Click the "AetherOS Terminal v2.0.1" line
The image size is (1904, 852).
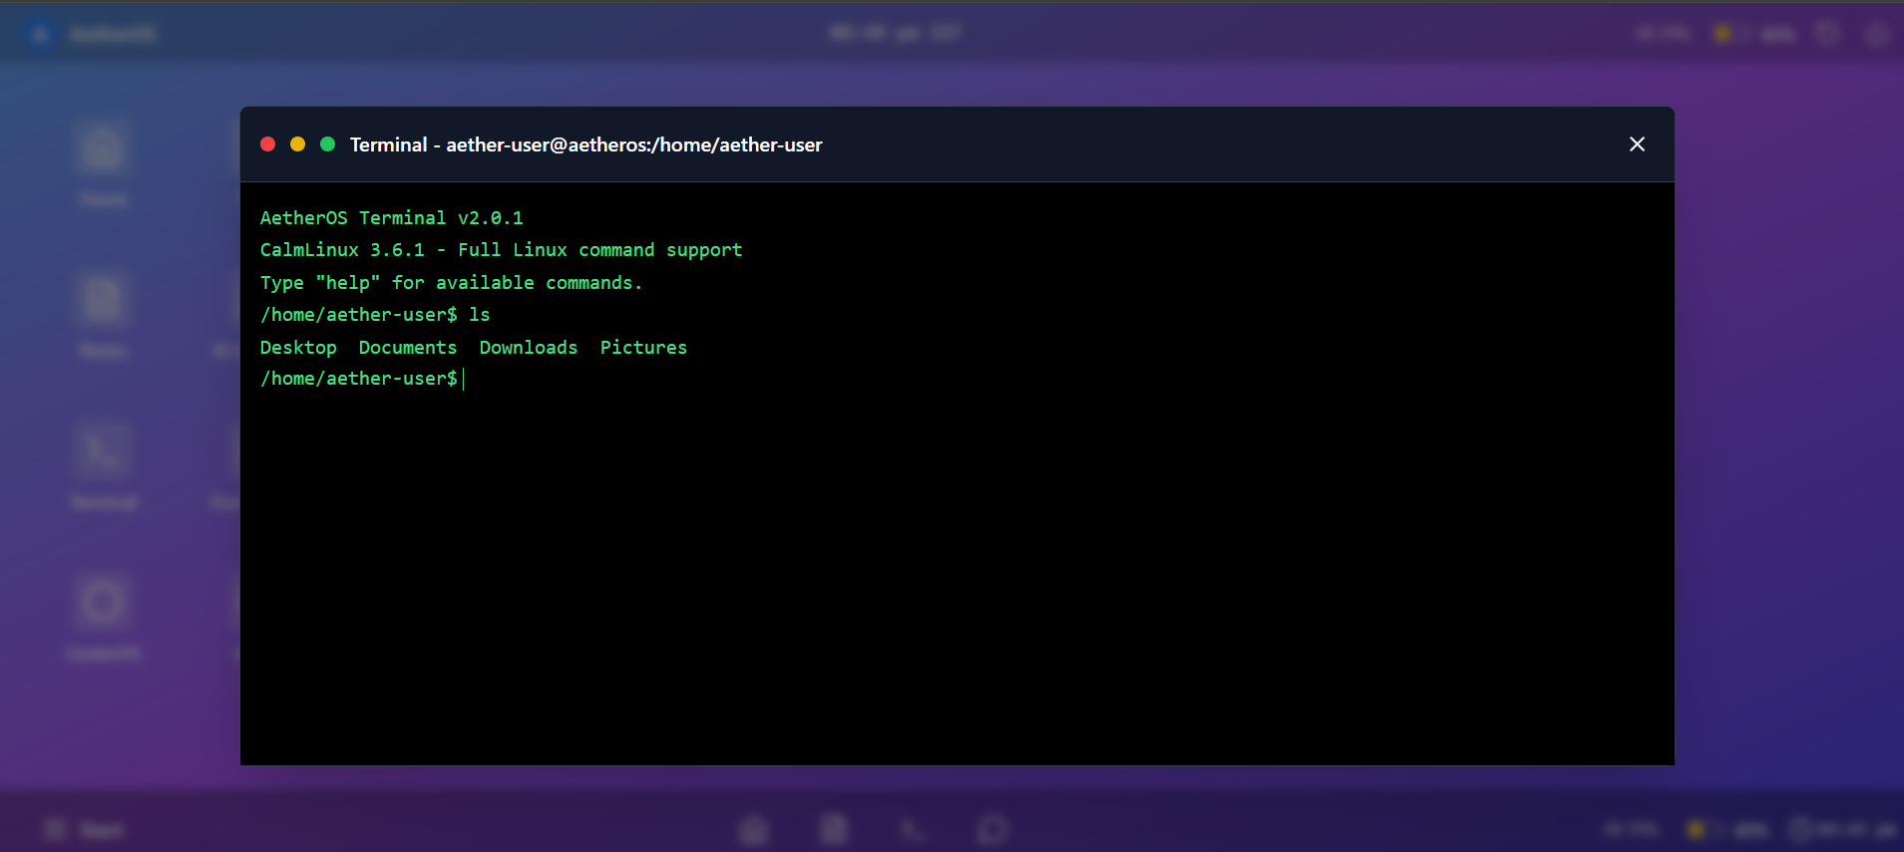(x=392, y=217)
